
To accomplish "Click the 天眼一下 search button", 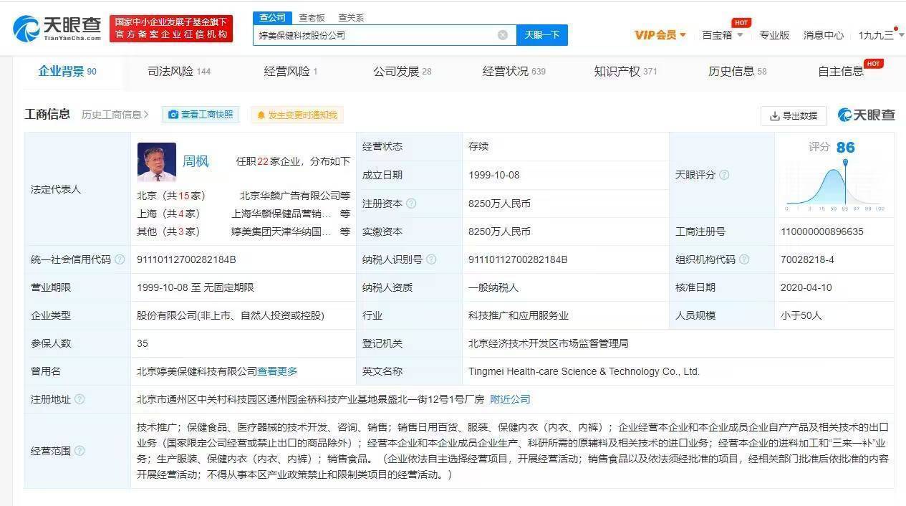I will [542, 35].
